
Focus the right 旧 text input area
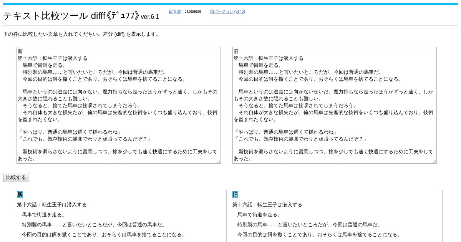tap(335, 105)
